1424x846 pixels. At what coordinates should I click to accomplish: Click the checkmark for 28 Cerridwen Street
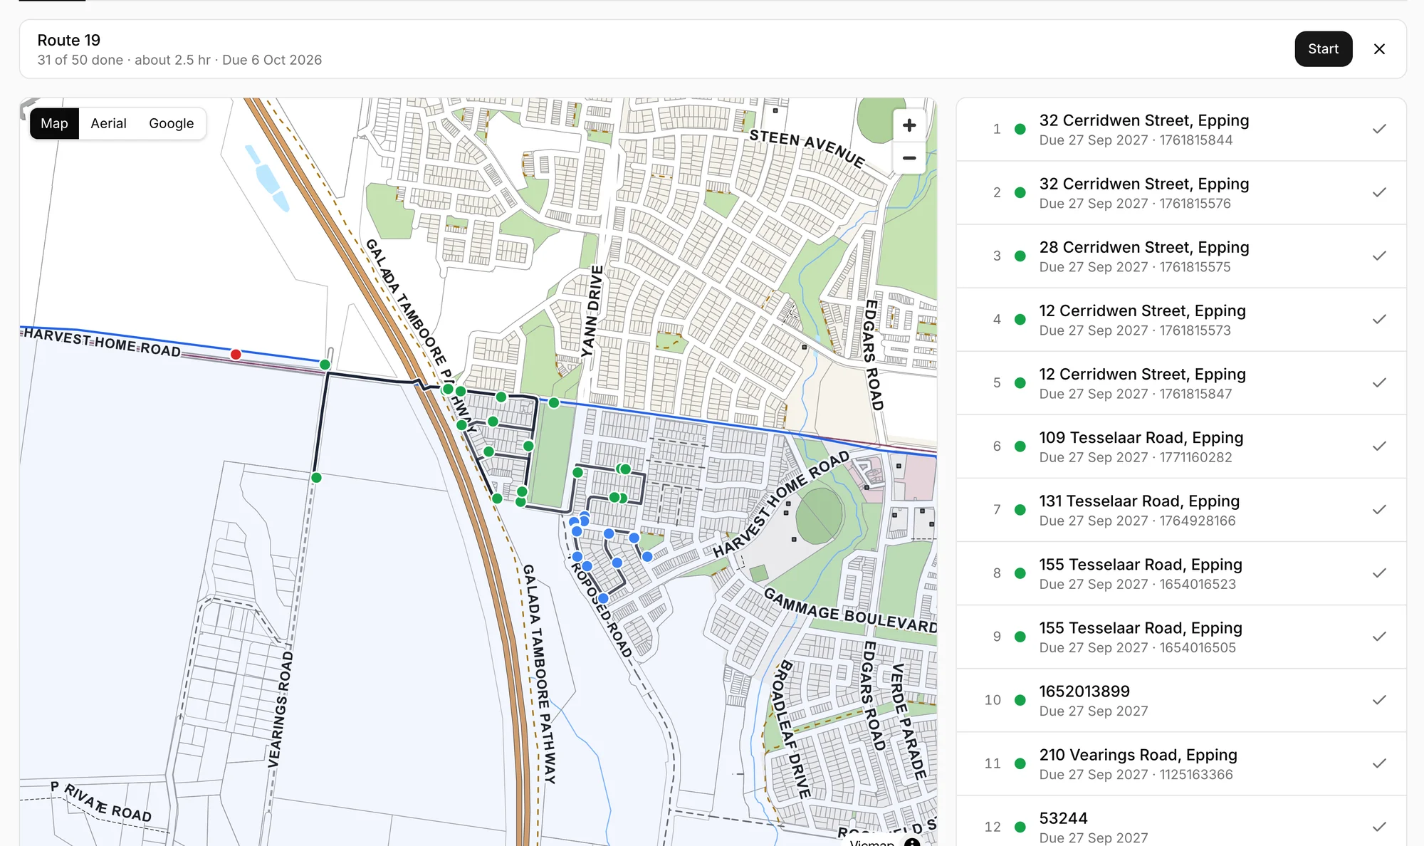1379,256
